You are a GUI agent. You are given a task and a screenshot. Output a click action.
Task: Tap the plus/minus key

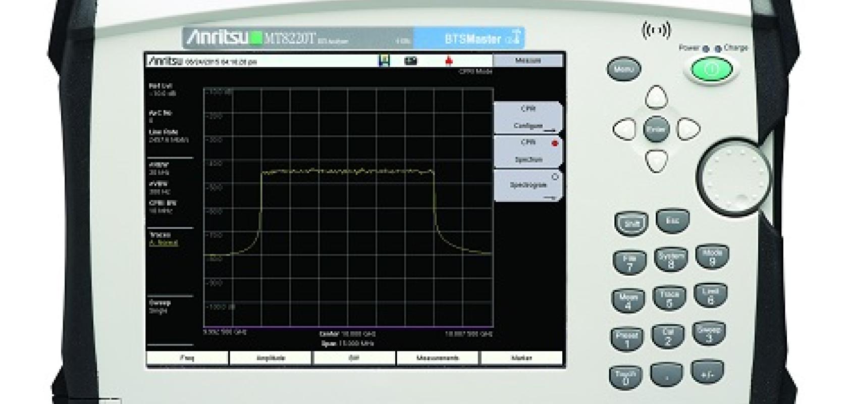[707, 372]
